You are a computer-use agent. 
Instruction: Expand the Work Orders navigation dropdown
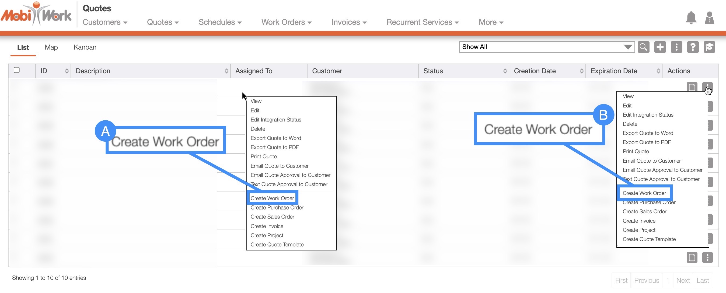pyautogui.click(x=286, y=22)
